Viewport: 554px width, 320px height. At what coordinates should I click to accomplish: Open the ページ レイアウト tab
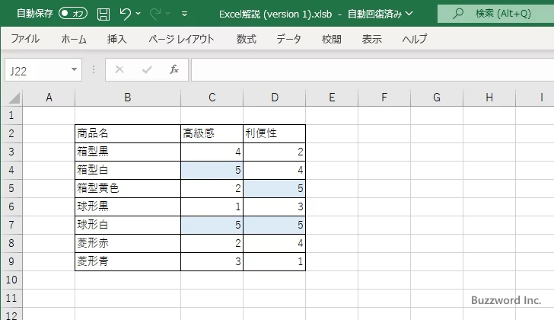(181, 39)
